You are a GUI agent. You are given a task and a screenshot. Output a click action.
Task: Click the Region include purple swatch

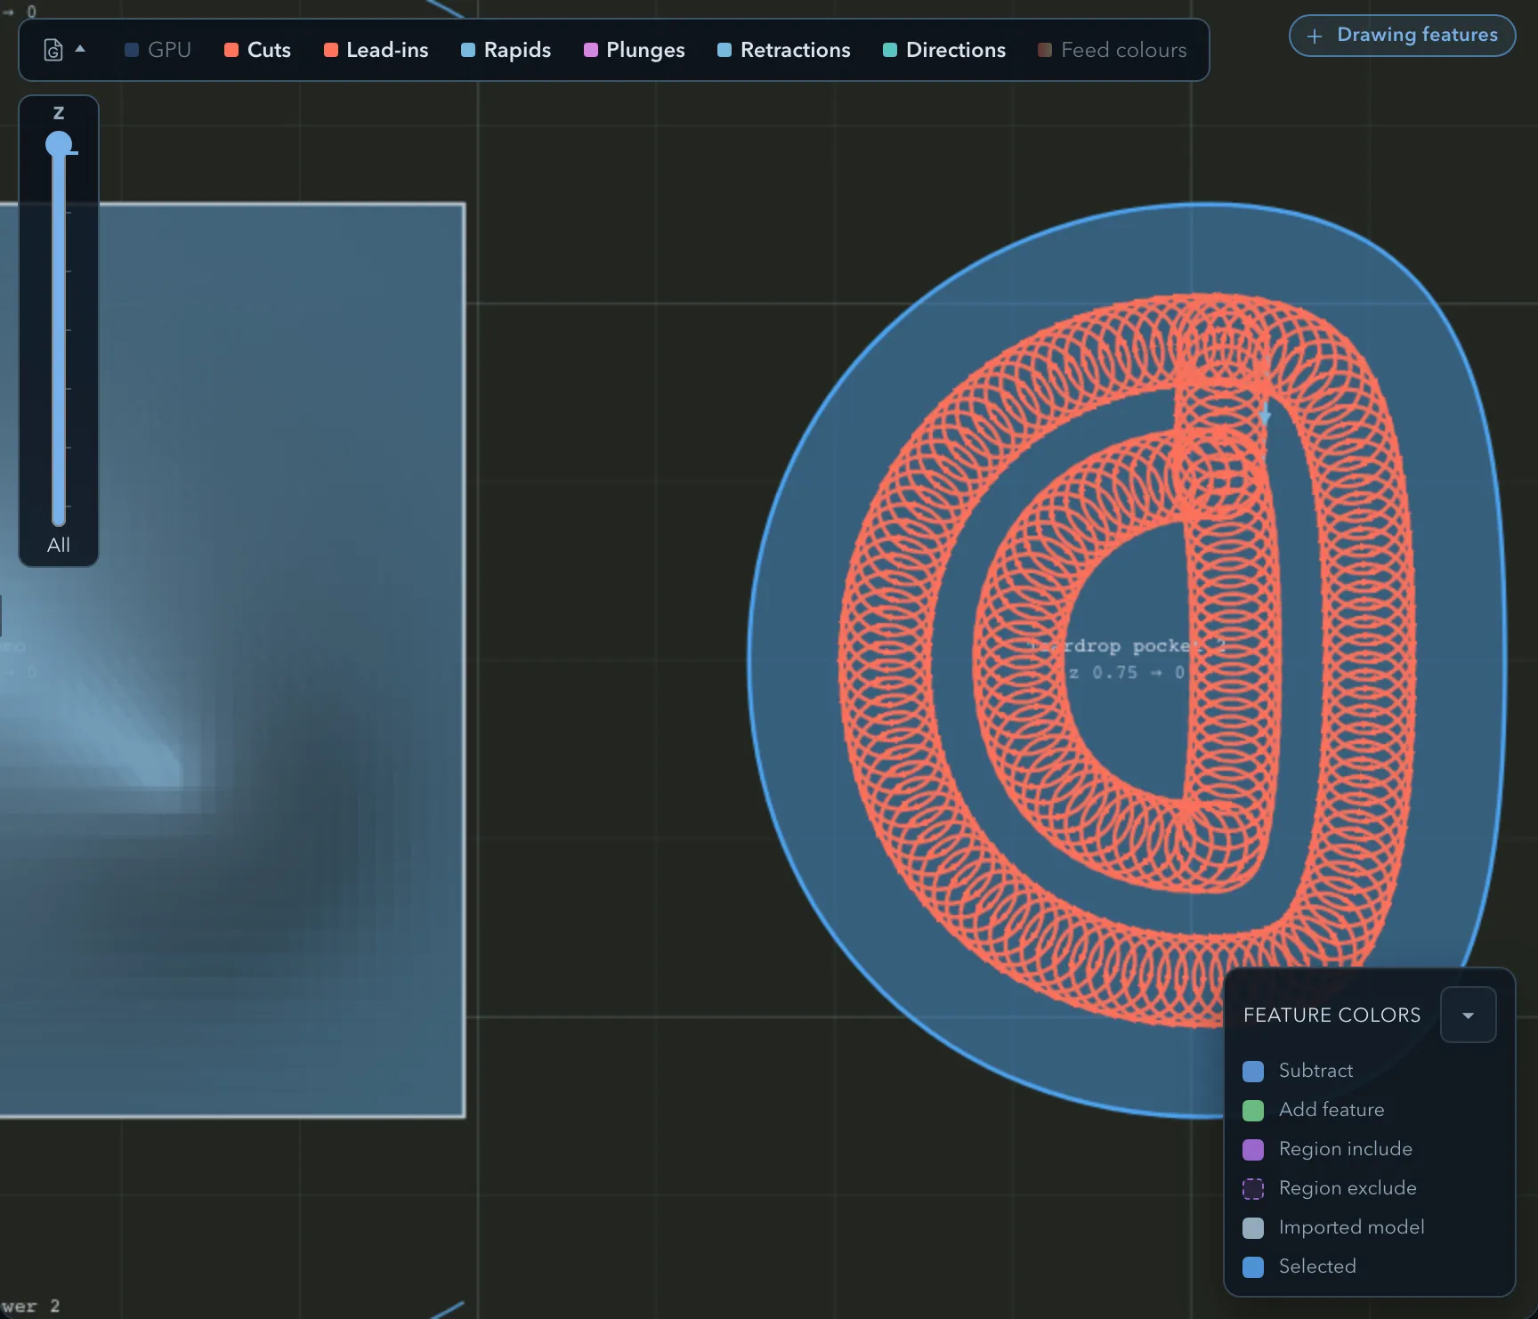[x=1252, y=1149]
